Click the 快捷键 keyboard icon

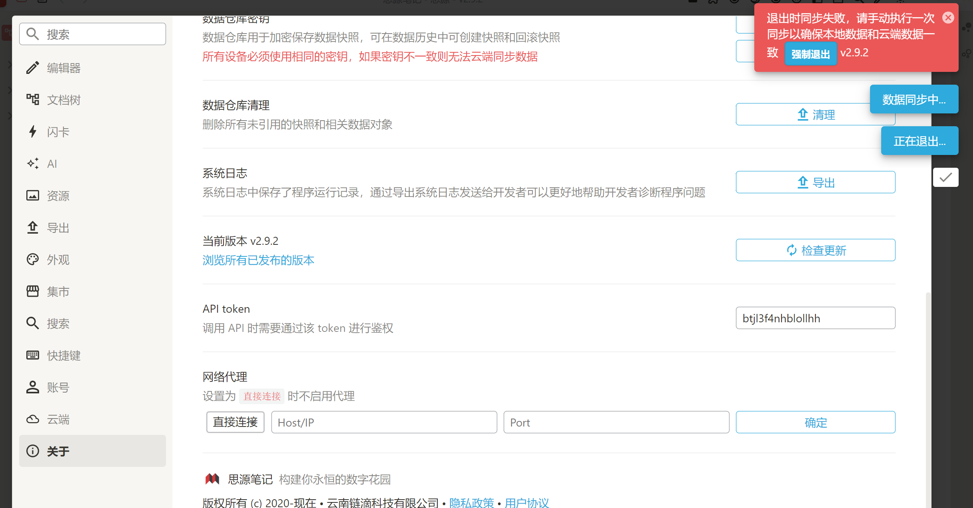pyautogui.click(x=33, y=355)
